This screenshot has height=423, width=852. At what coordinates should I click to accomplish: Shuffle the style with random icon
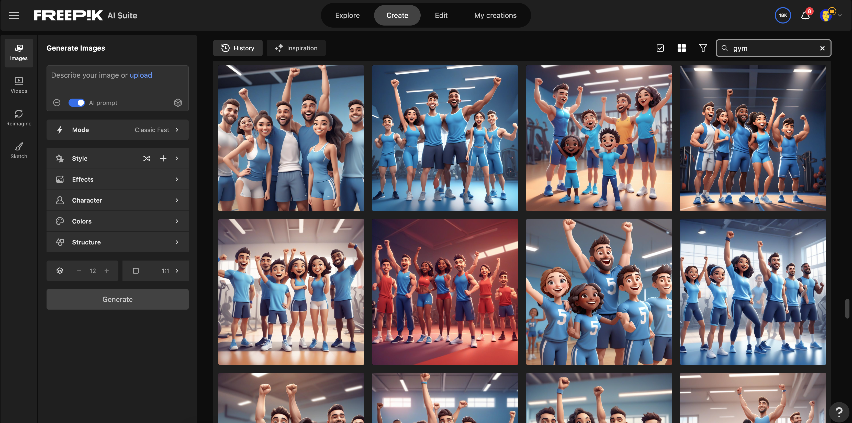coord(147,159)
